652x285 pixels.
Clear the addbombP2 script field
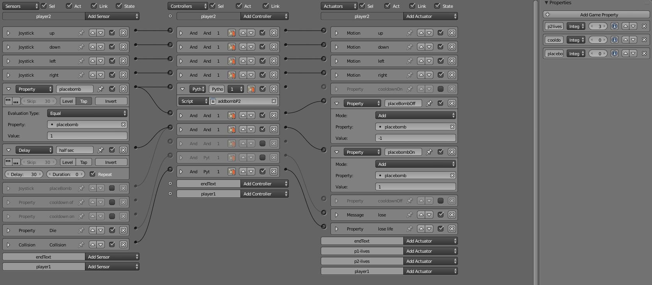coord(274,101)
